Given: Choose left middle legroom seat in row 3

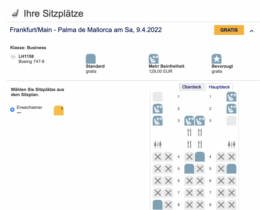Looking at the screenshot, I should (x=189, y=121).
